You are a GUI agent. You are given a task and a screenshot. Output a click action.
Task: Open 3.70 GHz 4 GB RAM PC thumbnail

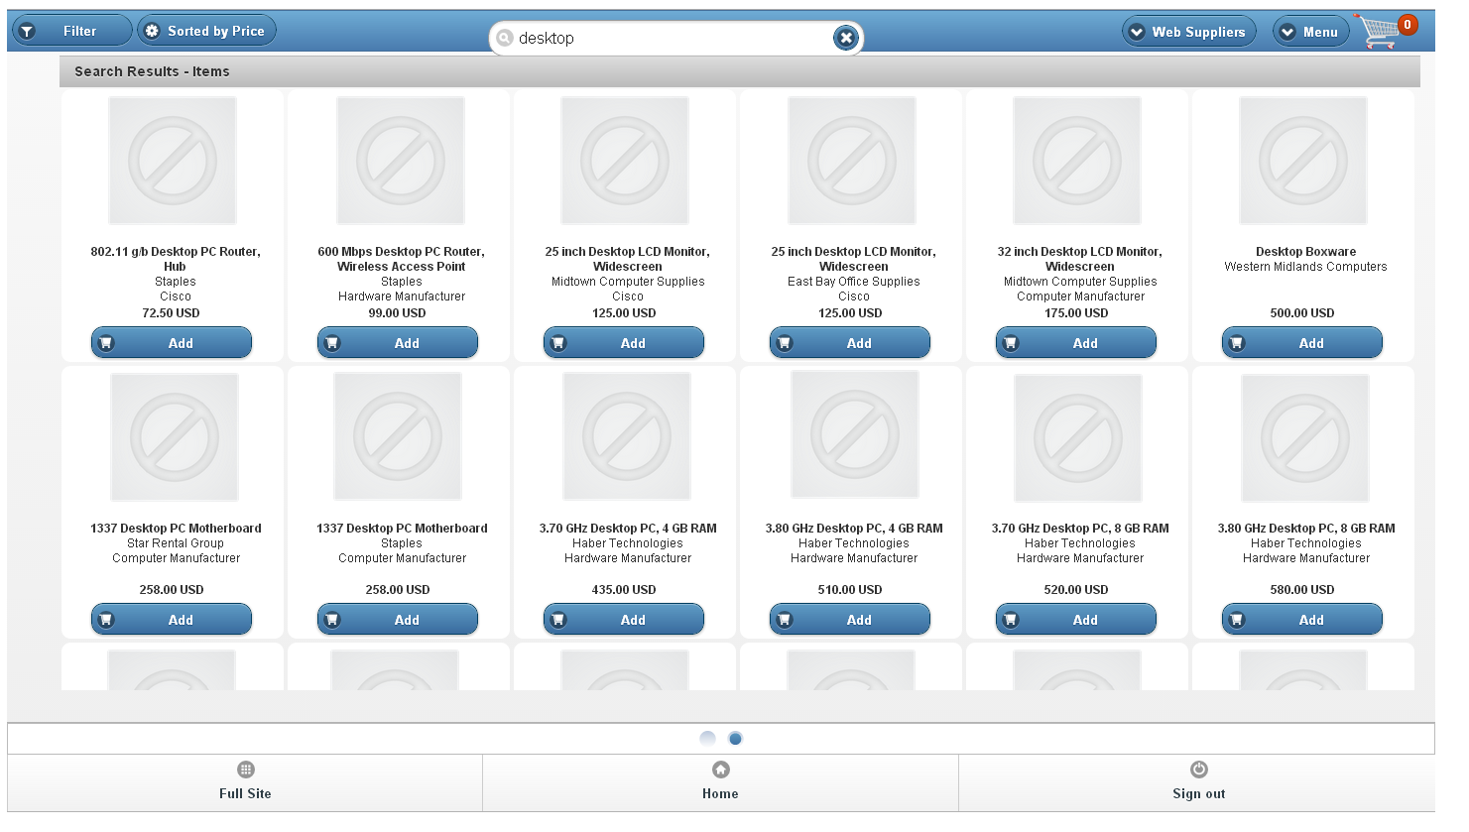tap(627, 437)
